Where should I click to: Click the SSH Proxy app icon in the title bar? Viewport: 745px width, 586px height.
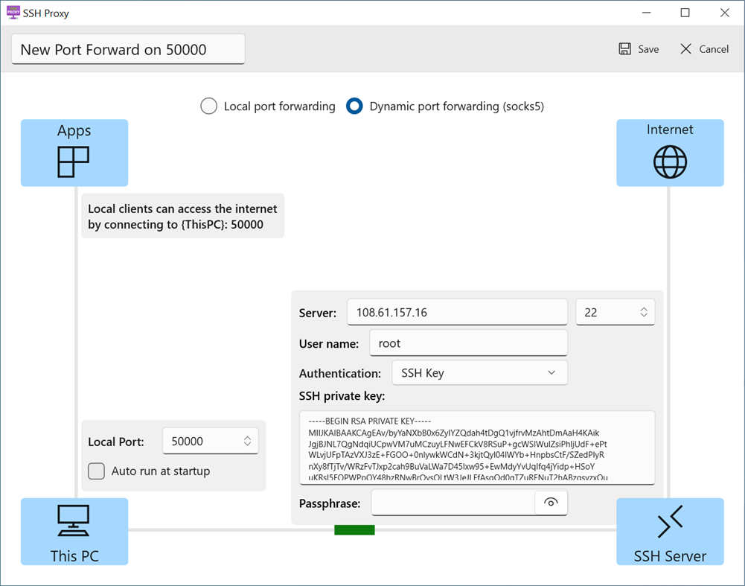click(13, 13)
